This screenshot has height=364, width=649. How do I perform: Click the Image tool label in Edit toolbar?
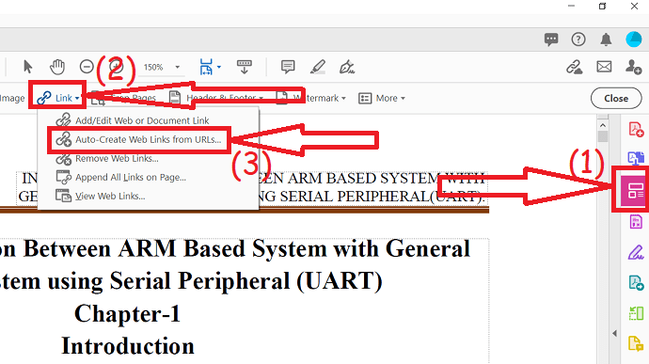[12, 98]
